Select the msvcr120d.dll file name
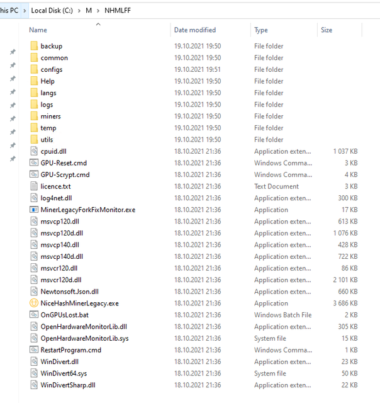Image resolution: width=380 pixels, height=403 pixels. pyautogui.click(x=61, y=280)
